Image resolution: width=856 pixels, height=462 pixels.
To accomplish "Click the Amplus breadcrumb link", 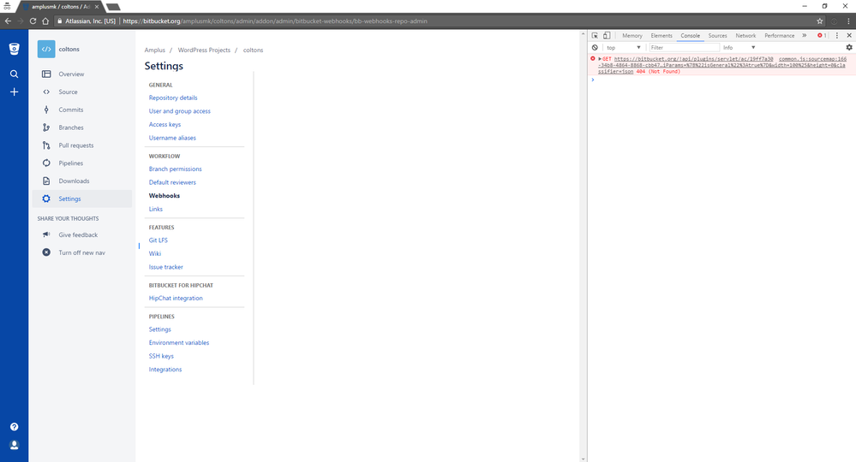I will 154,50.
